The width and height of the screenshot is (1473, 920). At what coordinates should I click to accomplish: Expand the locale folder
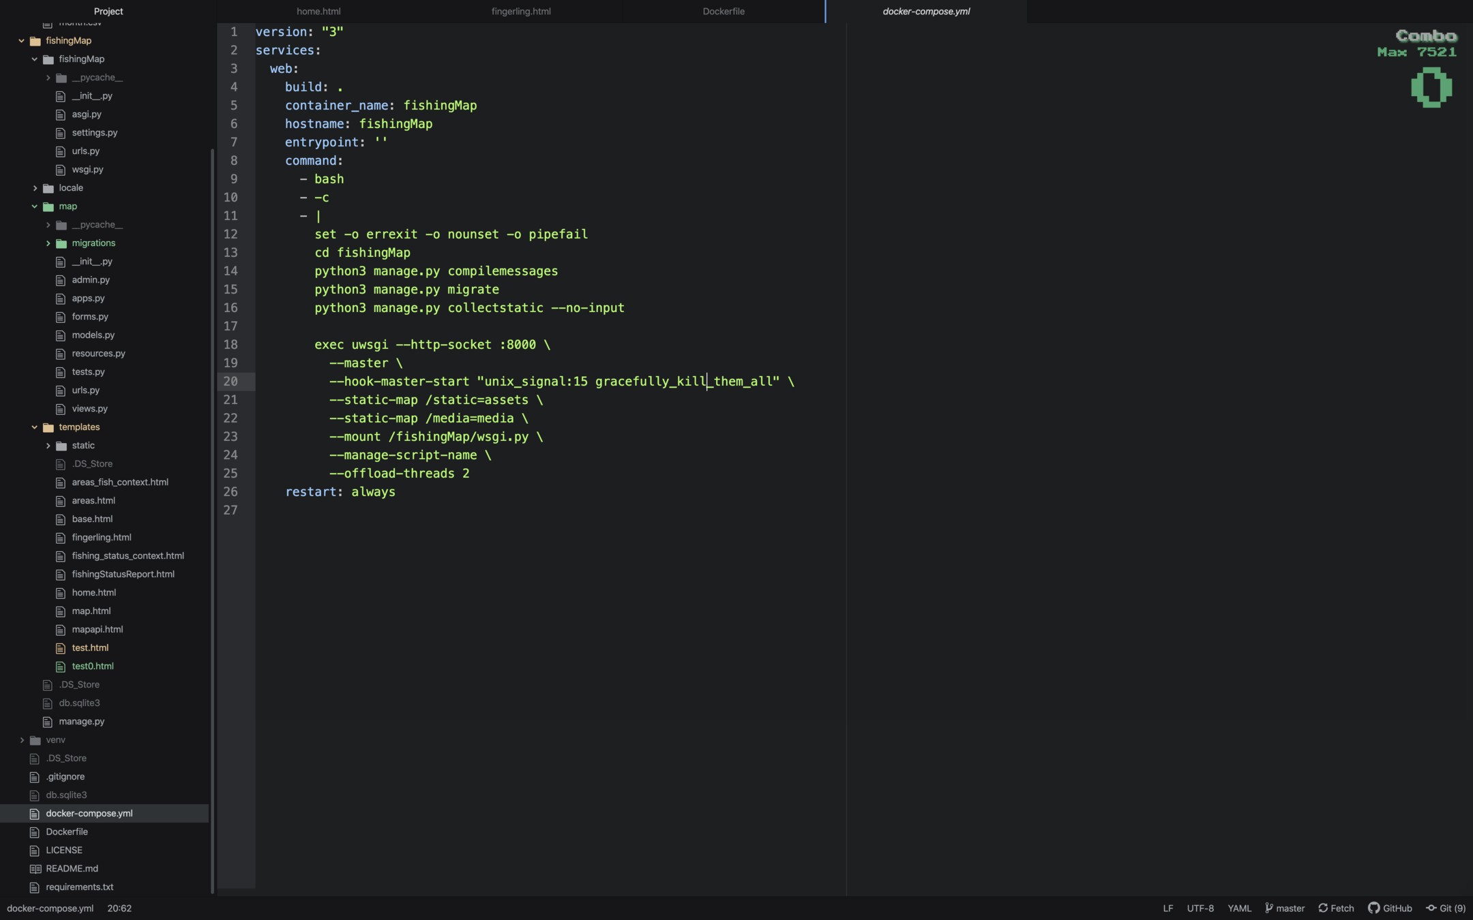click(35, 188)
